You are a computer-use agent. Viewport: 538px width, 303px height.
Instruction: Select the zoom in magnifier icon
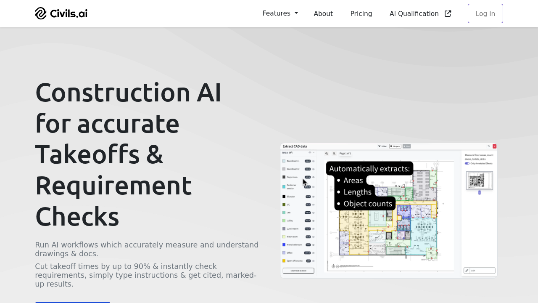(x=334, y=154)
